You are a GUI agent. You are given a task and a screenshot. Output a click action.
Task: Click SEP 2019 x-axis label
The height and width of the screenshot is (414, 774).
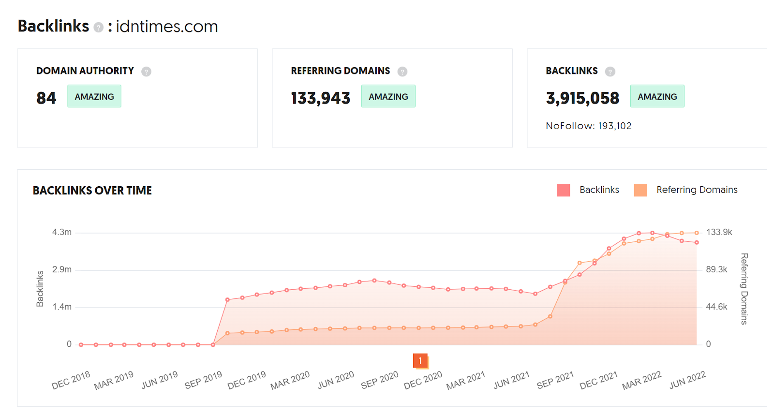(x=203, y=380)
